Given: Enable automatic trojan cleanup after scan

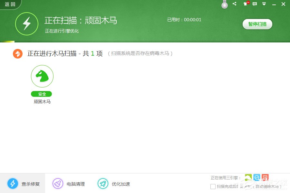Looking at the screenshot, I should [213, 186].
